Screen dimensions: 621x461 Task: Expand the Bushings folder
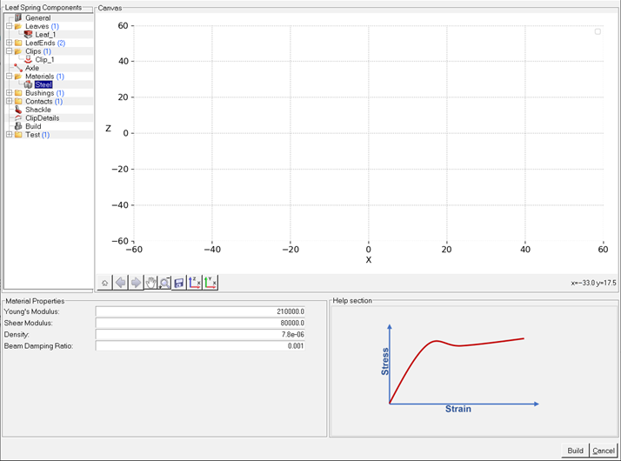tap(9, 93)
